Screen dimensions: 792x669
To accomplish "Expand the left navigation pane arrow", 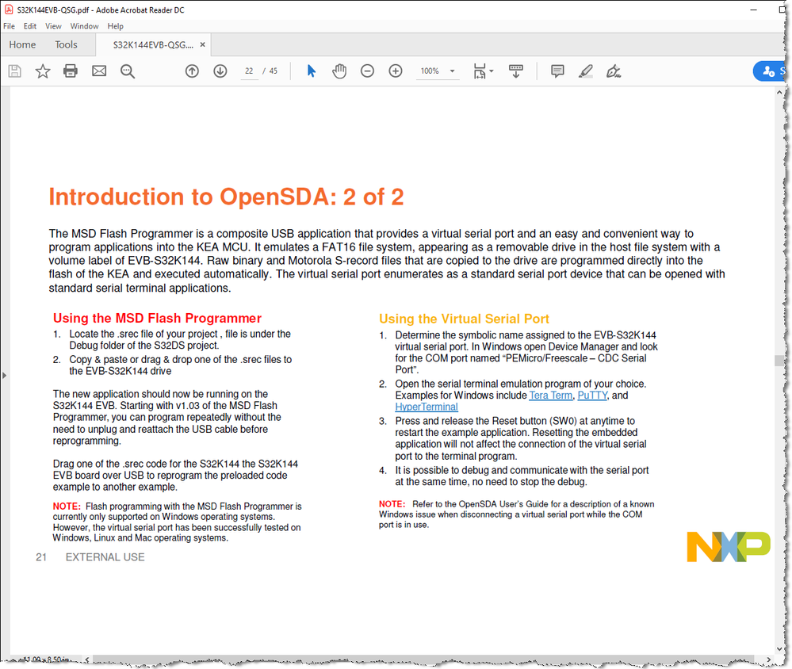I will [4, 375].
